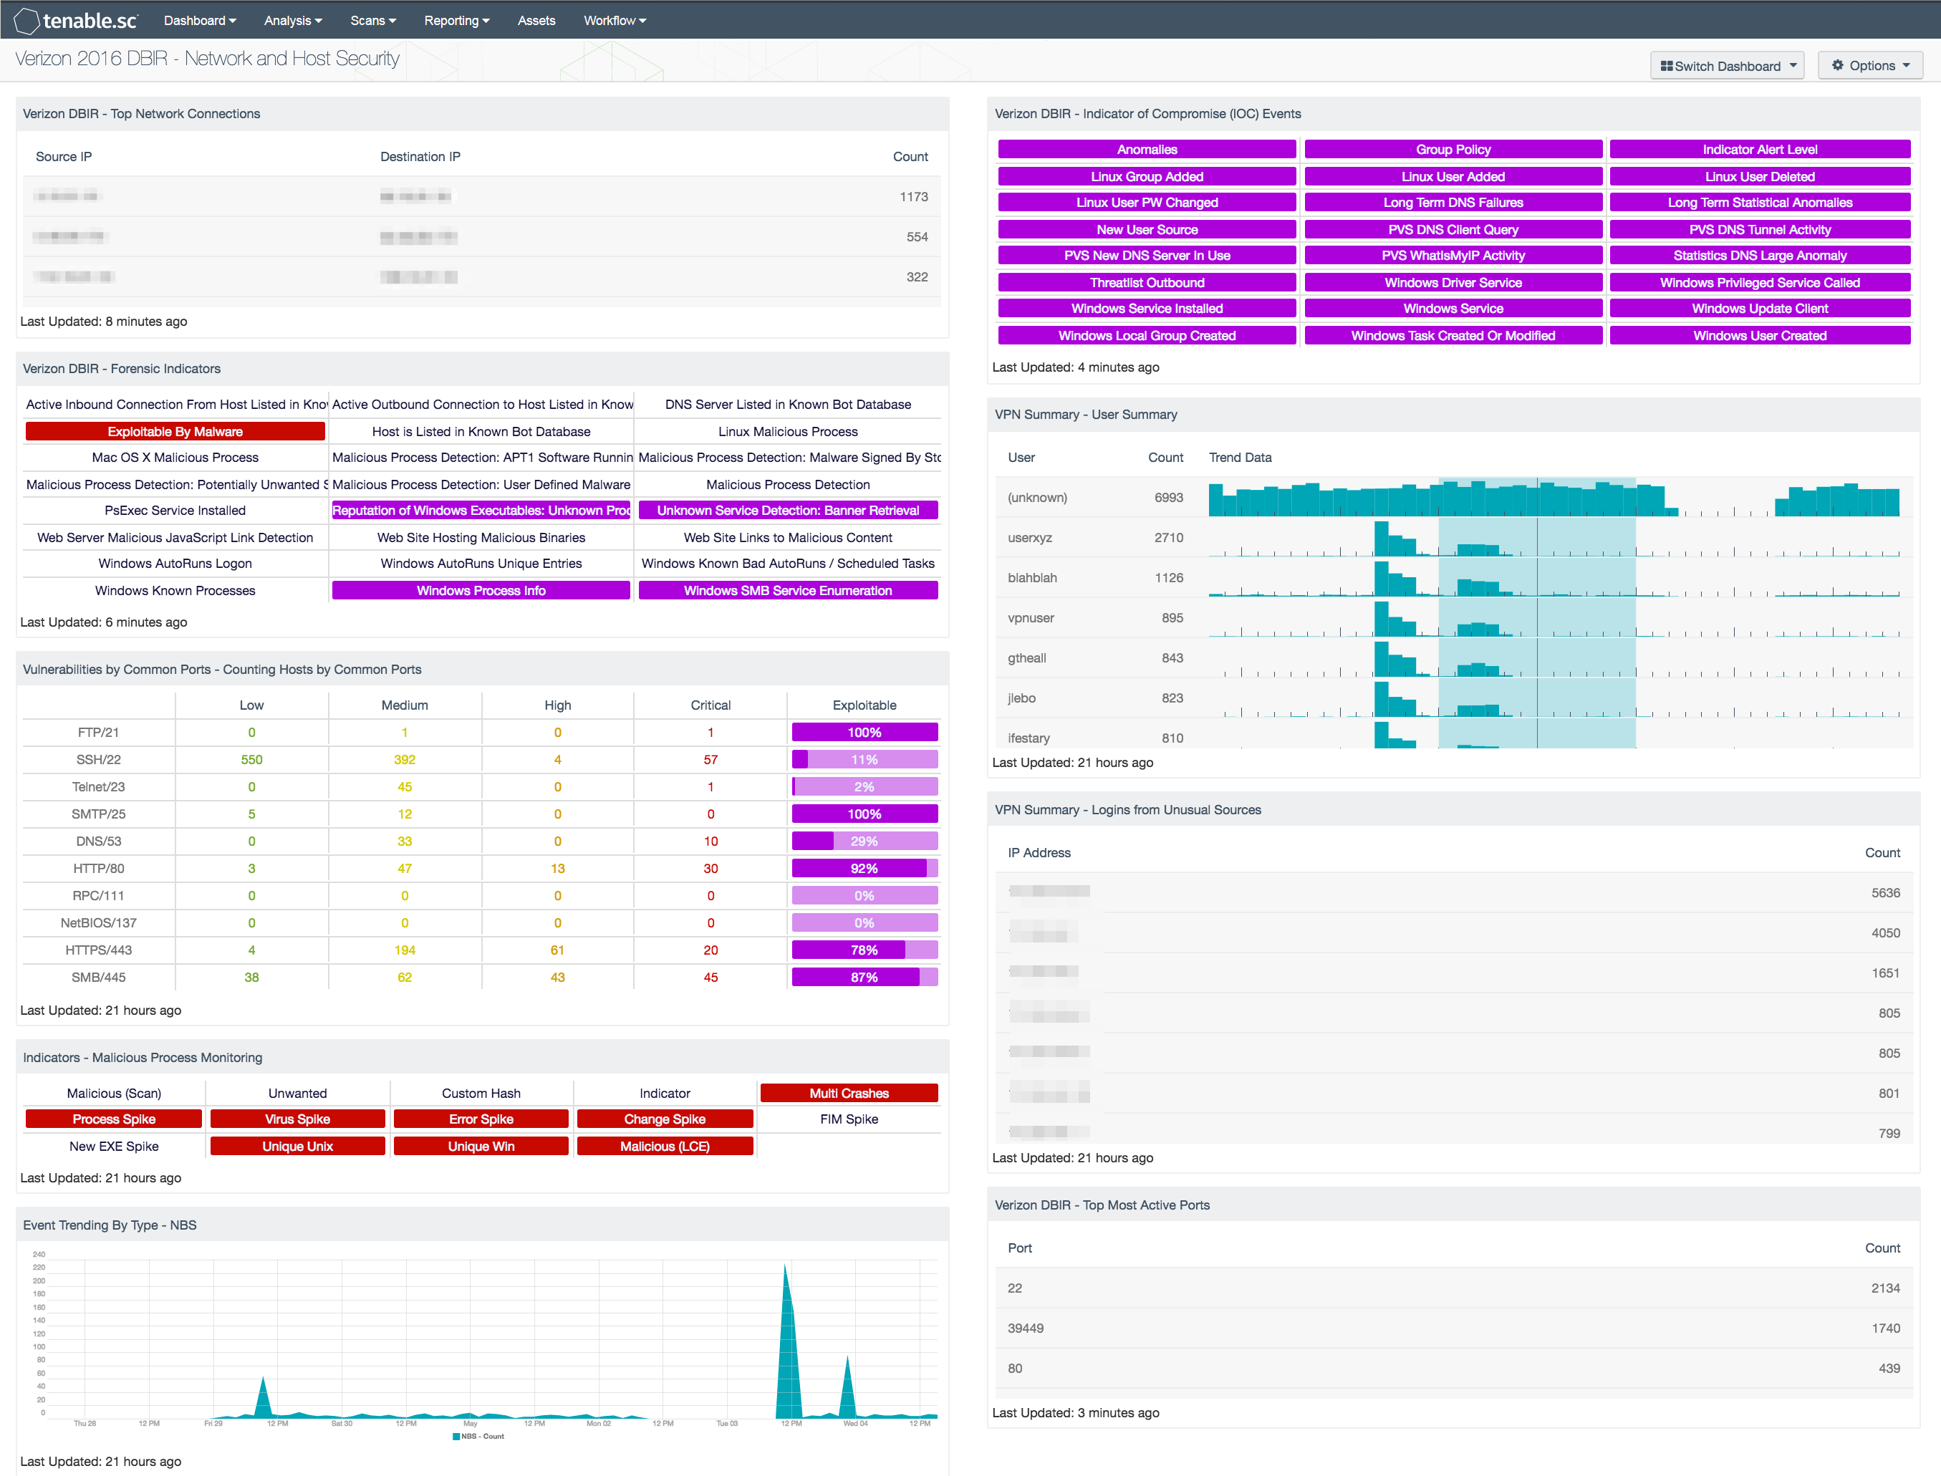Screen dimensions: 1941x1476
Task: Click the userxyz VPN user row
Action: click(x=1453, y=538)
